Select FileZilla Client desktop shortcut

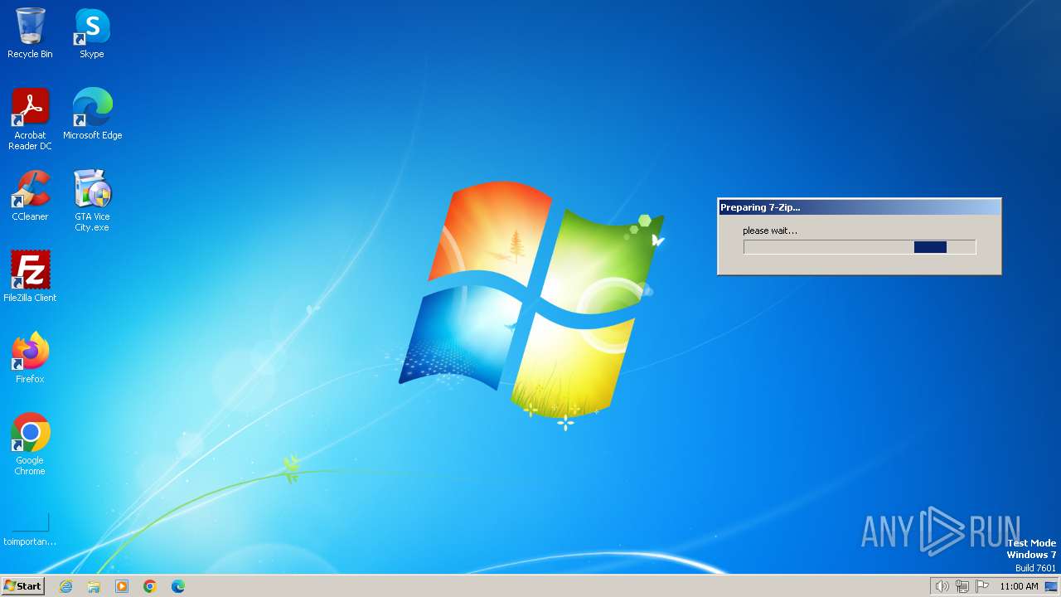coord(30,277)
